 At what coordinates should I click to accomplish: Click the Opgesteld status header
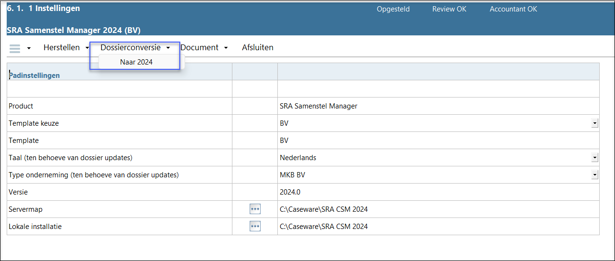[393, 9]
